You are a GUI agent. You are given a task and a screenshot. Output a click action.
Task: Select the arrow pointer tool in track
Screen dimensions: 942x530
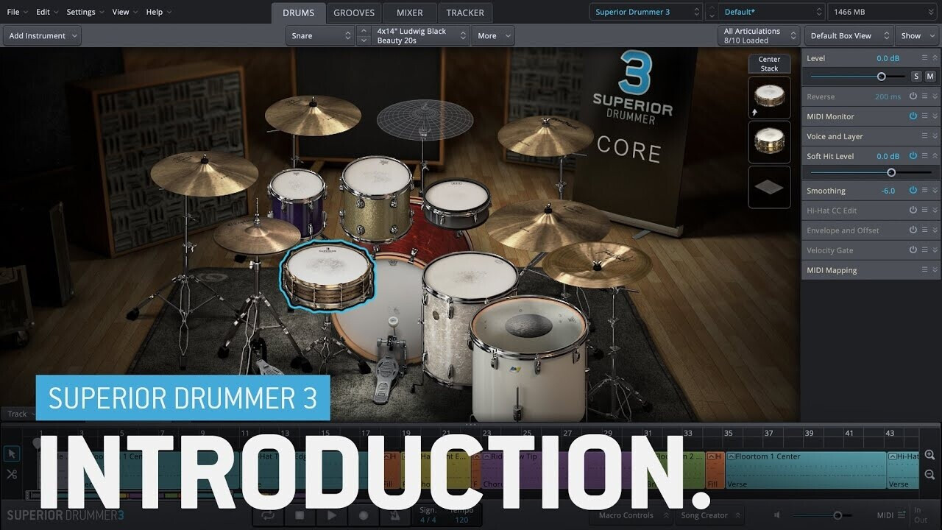pyautogui.click(x=12, y=454)
